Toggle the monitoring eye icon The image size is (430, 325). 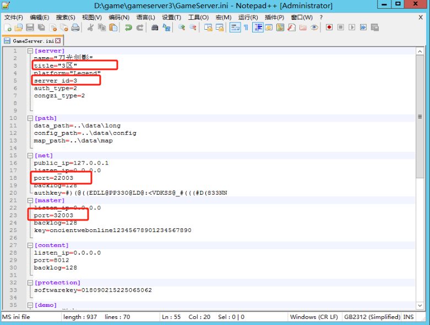tap(314, 27)
